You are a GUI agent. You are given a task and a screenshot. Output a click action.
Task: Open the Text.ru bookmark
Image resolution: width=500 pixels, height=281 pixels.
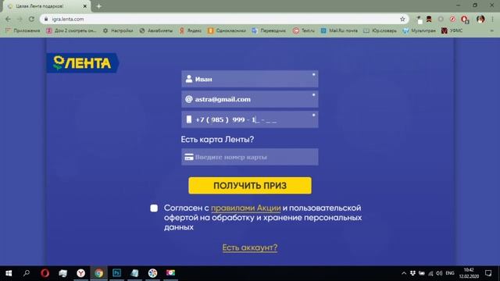tap(304, 30)
